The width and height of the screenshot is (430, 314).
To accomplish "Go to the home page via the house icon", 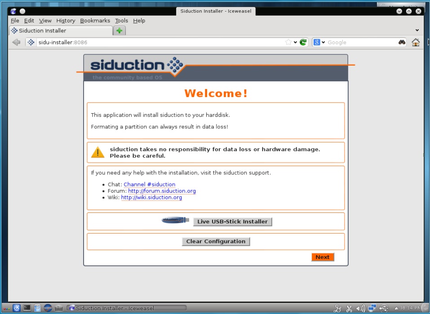I will coord(416,42).
